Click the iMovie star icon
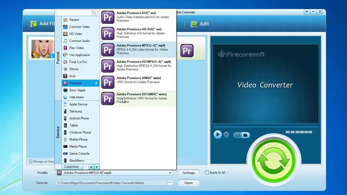The image size is (347, 195). (65, 69)
